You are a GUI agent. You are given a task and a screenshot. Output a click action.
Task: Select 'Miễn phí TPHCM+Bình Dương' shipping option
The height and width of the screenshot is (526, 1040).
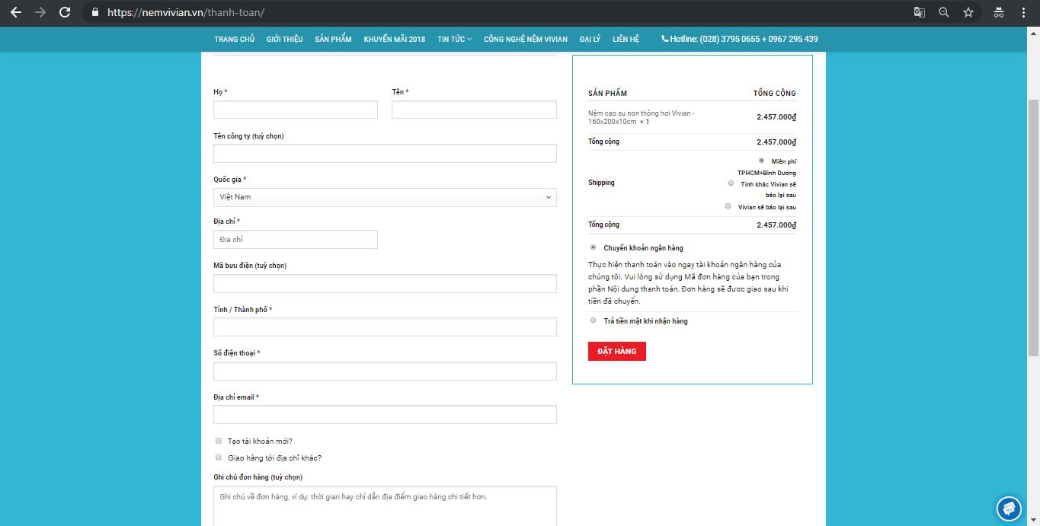(x=761, y=161)
